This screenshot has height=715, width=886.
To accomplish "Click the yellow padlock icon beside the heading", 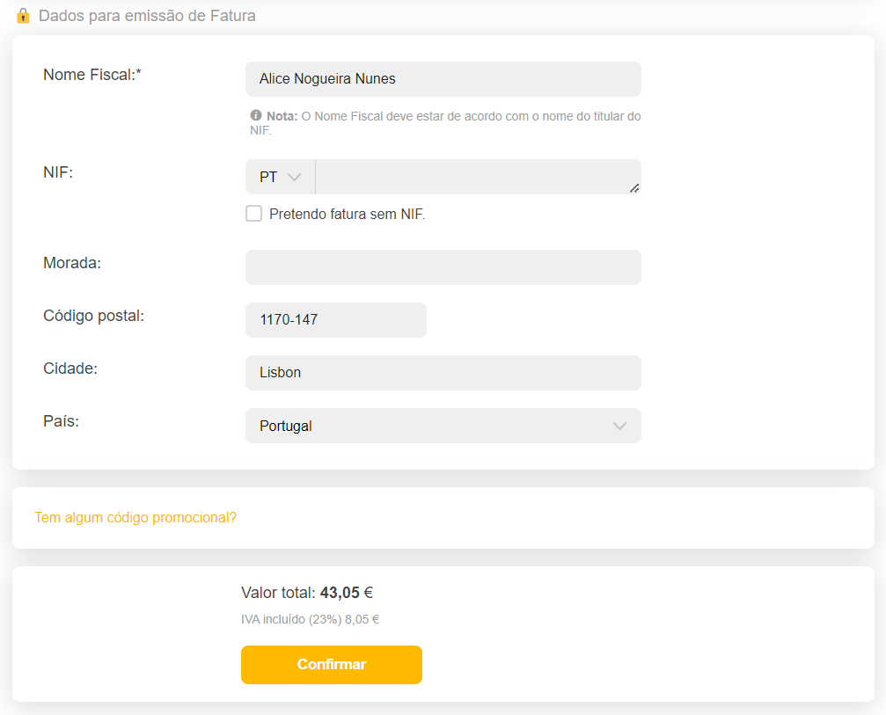I will click(23, 16).
